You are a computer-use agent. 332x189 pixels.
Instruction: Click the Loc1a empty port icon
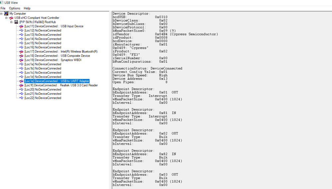click(21, 64)
